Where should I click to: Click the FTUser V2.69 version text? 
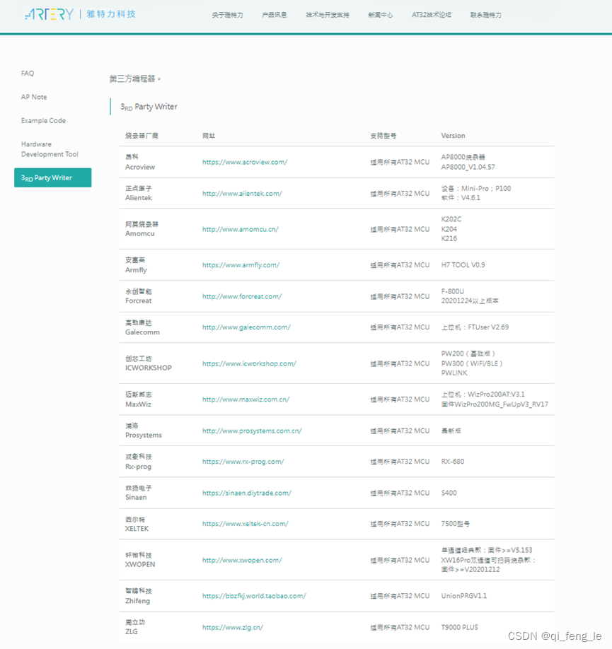tap(488, 327)
